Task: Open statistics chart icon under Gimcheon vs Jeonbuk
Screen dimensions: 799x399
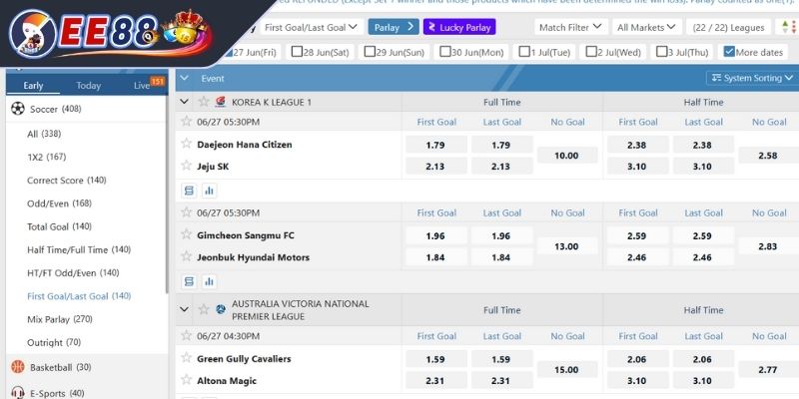Action: click(x=209, y=281)
